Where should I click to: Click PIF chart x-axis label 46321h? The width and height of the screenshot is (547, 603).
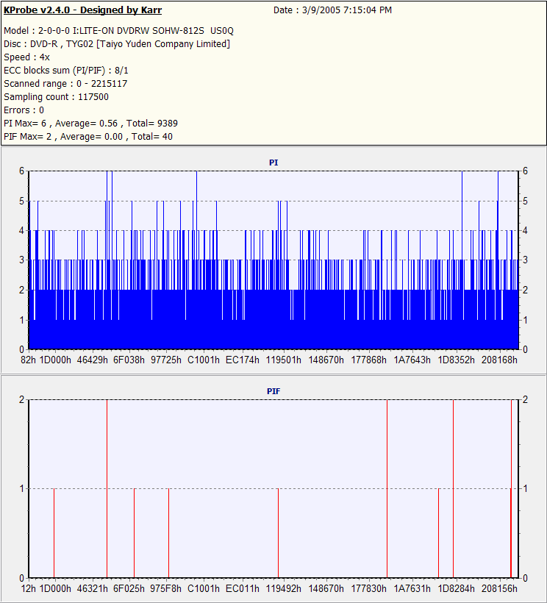(x=92, y=589)
